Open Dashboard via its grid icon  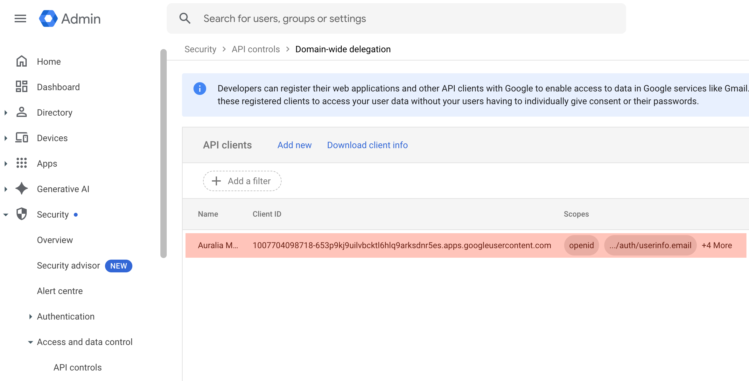tap(21, 87)
